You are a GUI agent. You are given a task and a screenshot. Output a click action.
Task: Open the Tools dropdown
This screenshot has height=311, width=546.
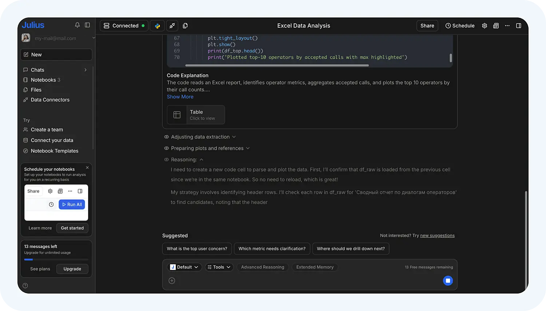tap(219, 267)
